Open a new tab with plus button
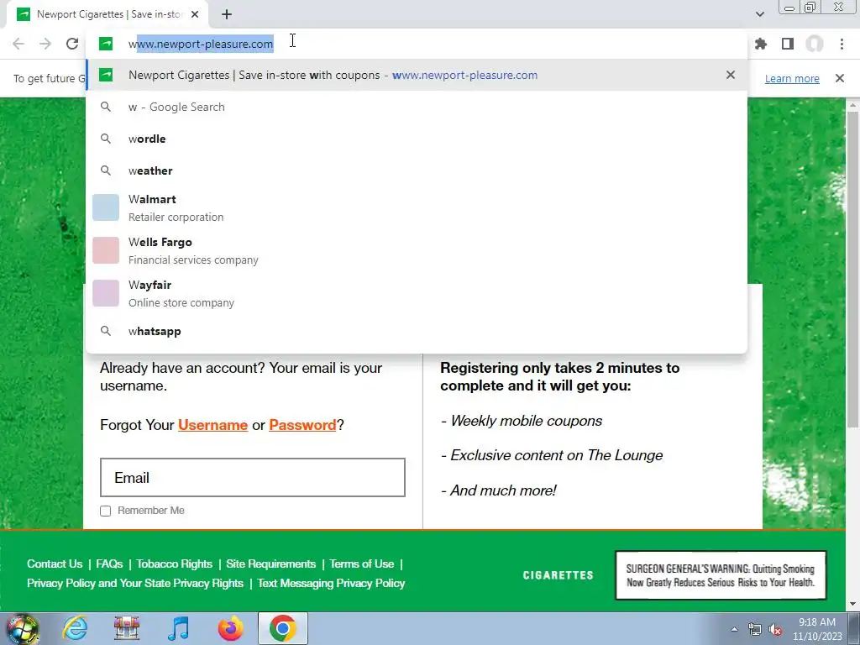860x645 pixels. click(x=227, y=14)
